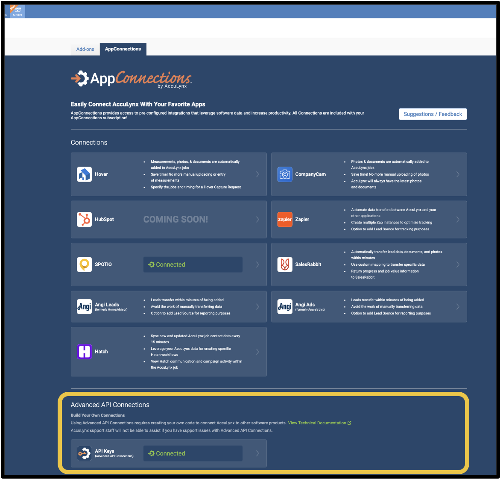Click the Hover connection name
503x482 pixels.
pyautogui.click(x=101, y=175)
